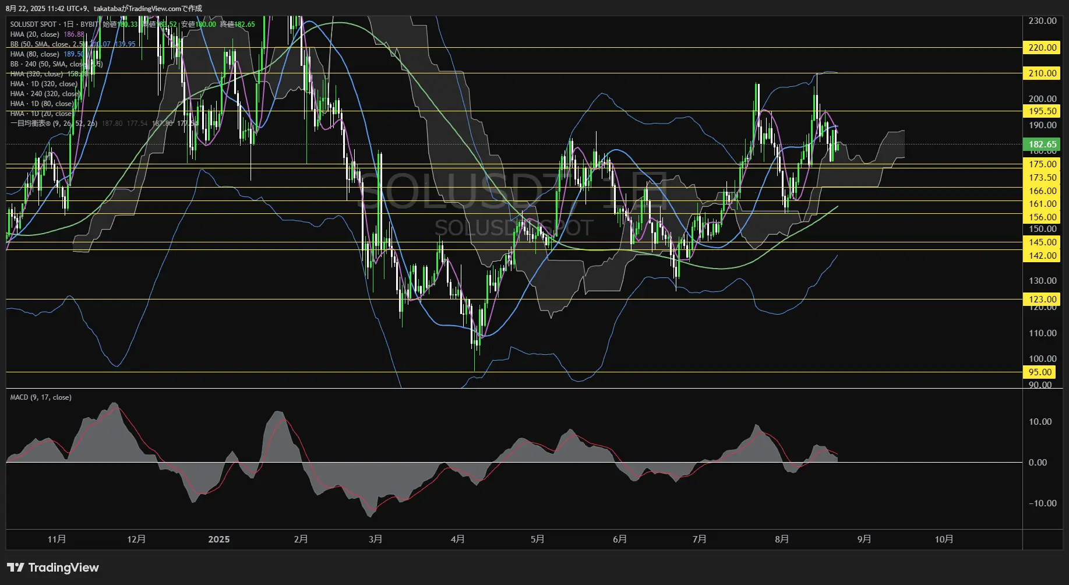Select the 2025 year marker on time axis
Image resolution: width=1069 pixels, height=585 pixels.
coord(219,540)
